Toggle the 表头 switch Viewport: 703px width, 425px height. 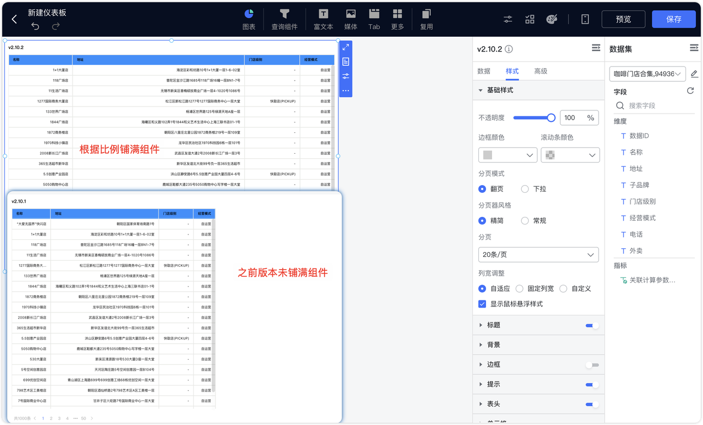pyautogui.click(x=592, y=405)
